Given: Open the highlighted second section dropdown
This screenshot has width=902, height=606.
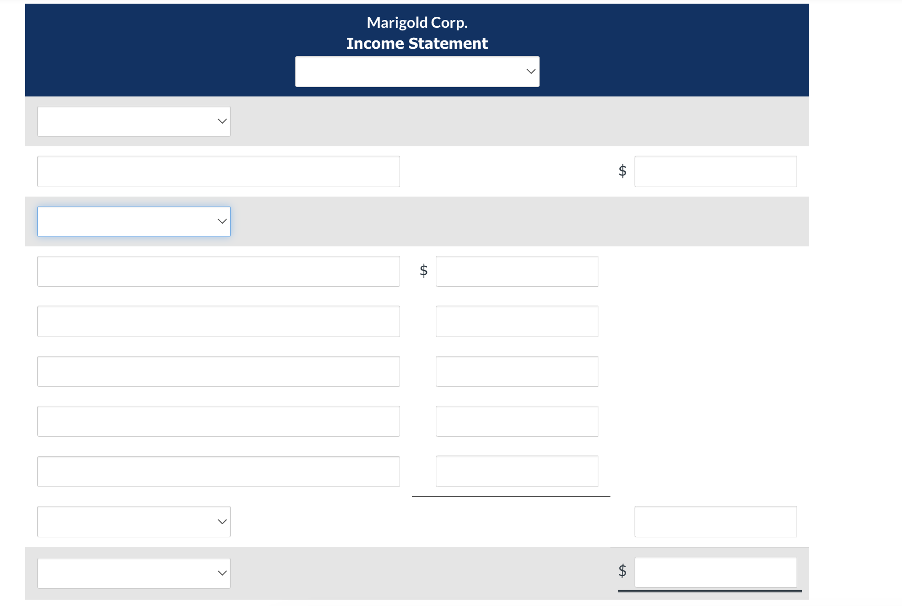Looking at the screenshot, I should tap(134, 221).
